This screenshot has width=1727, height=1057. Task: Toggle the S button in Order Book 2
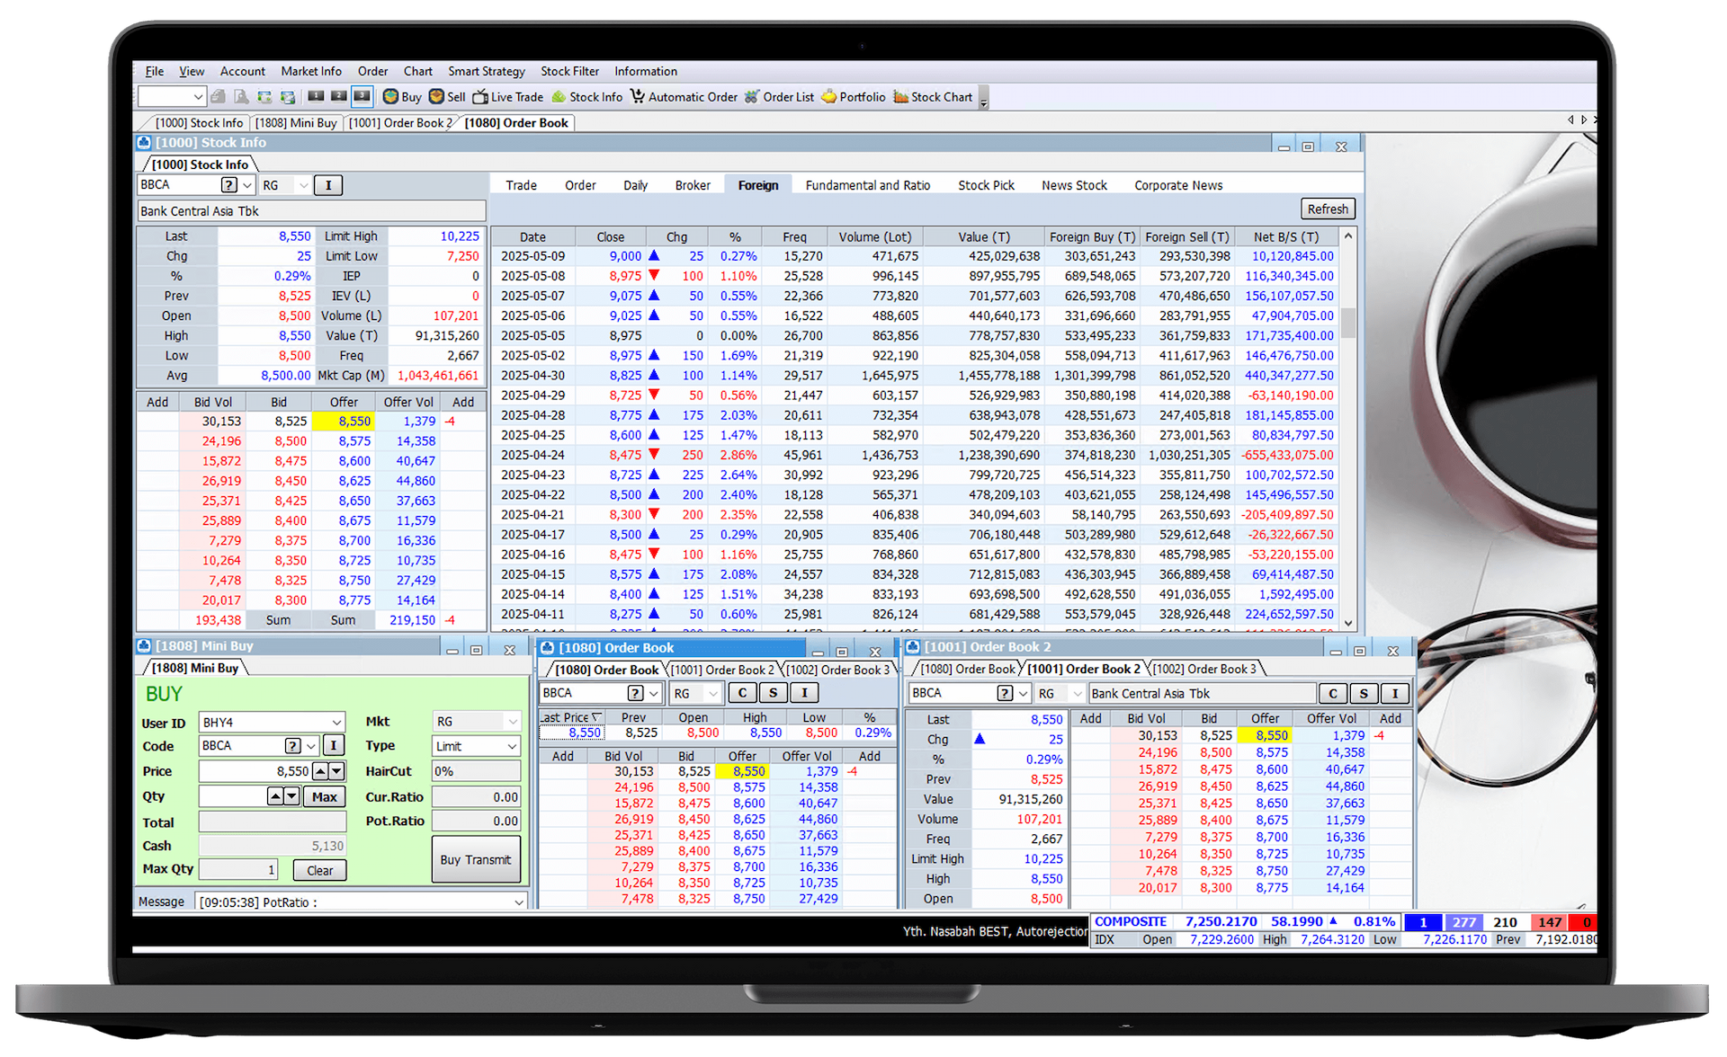point(1364,694)
